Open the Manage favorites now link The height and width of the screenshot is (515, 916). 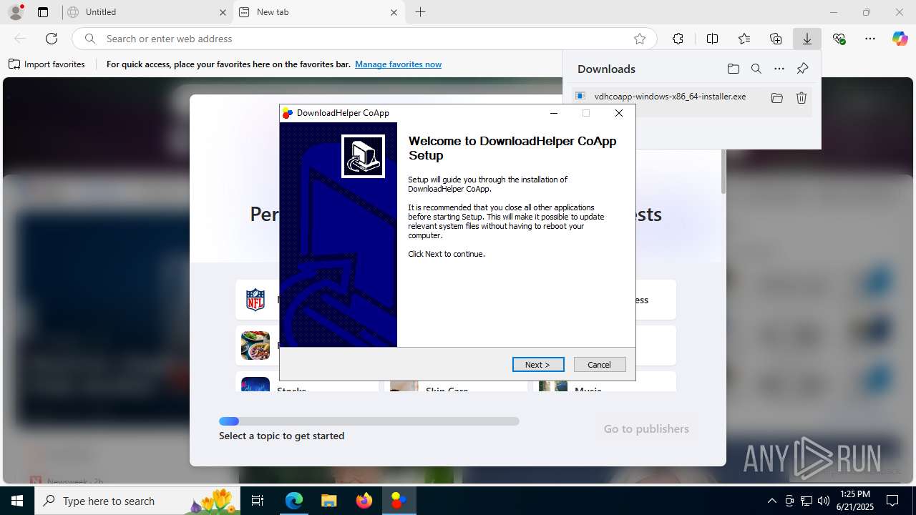398,64
